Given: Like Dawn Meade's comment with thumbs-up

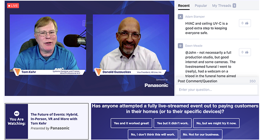Looking at the screenshot, I should coord(245,52).
